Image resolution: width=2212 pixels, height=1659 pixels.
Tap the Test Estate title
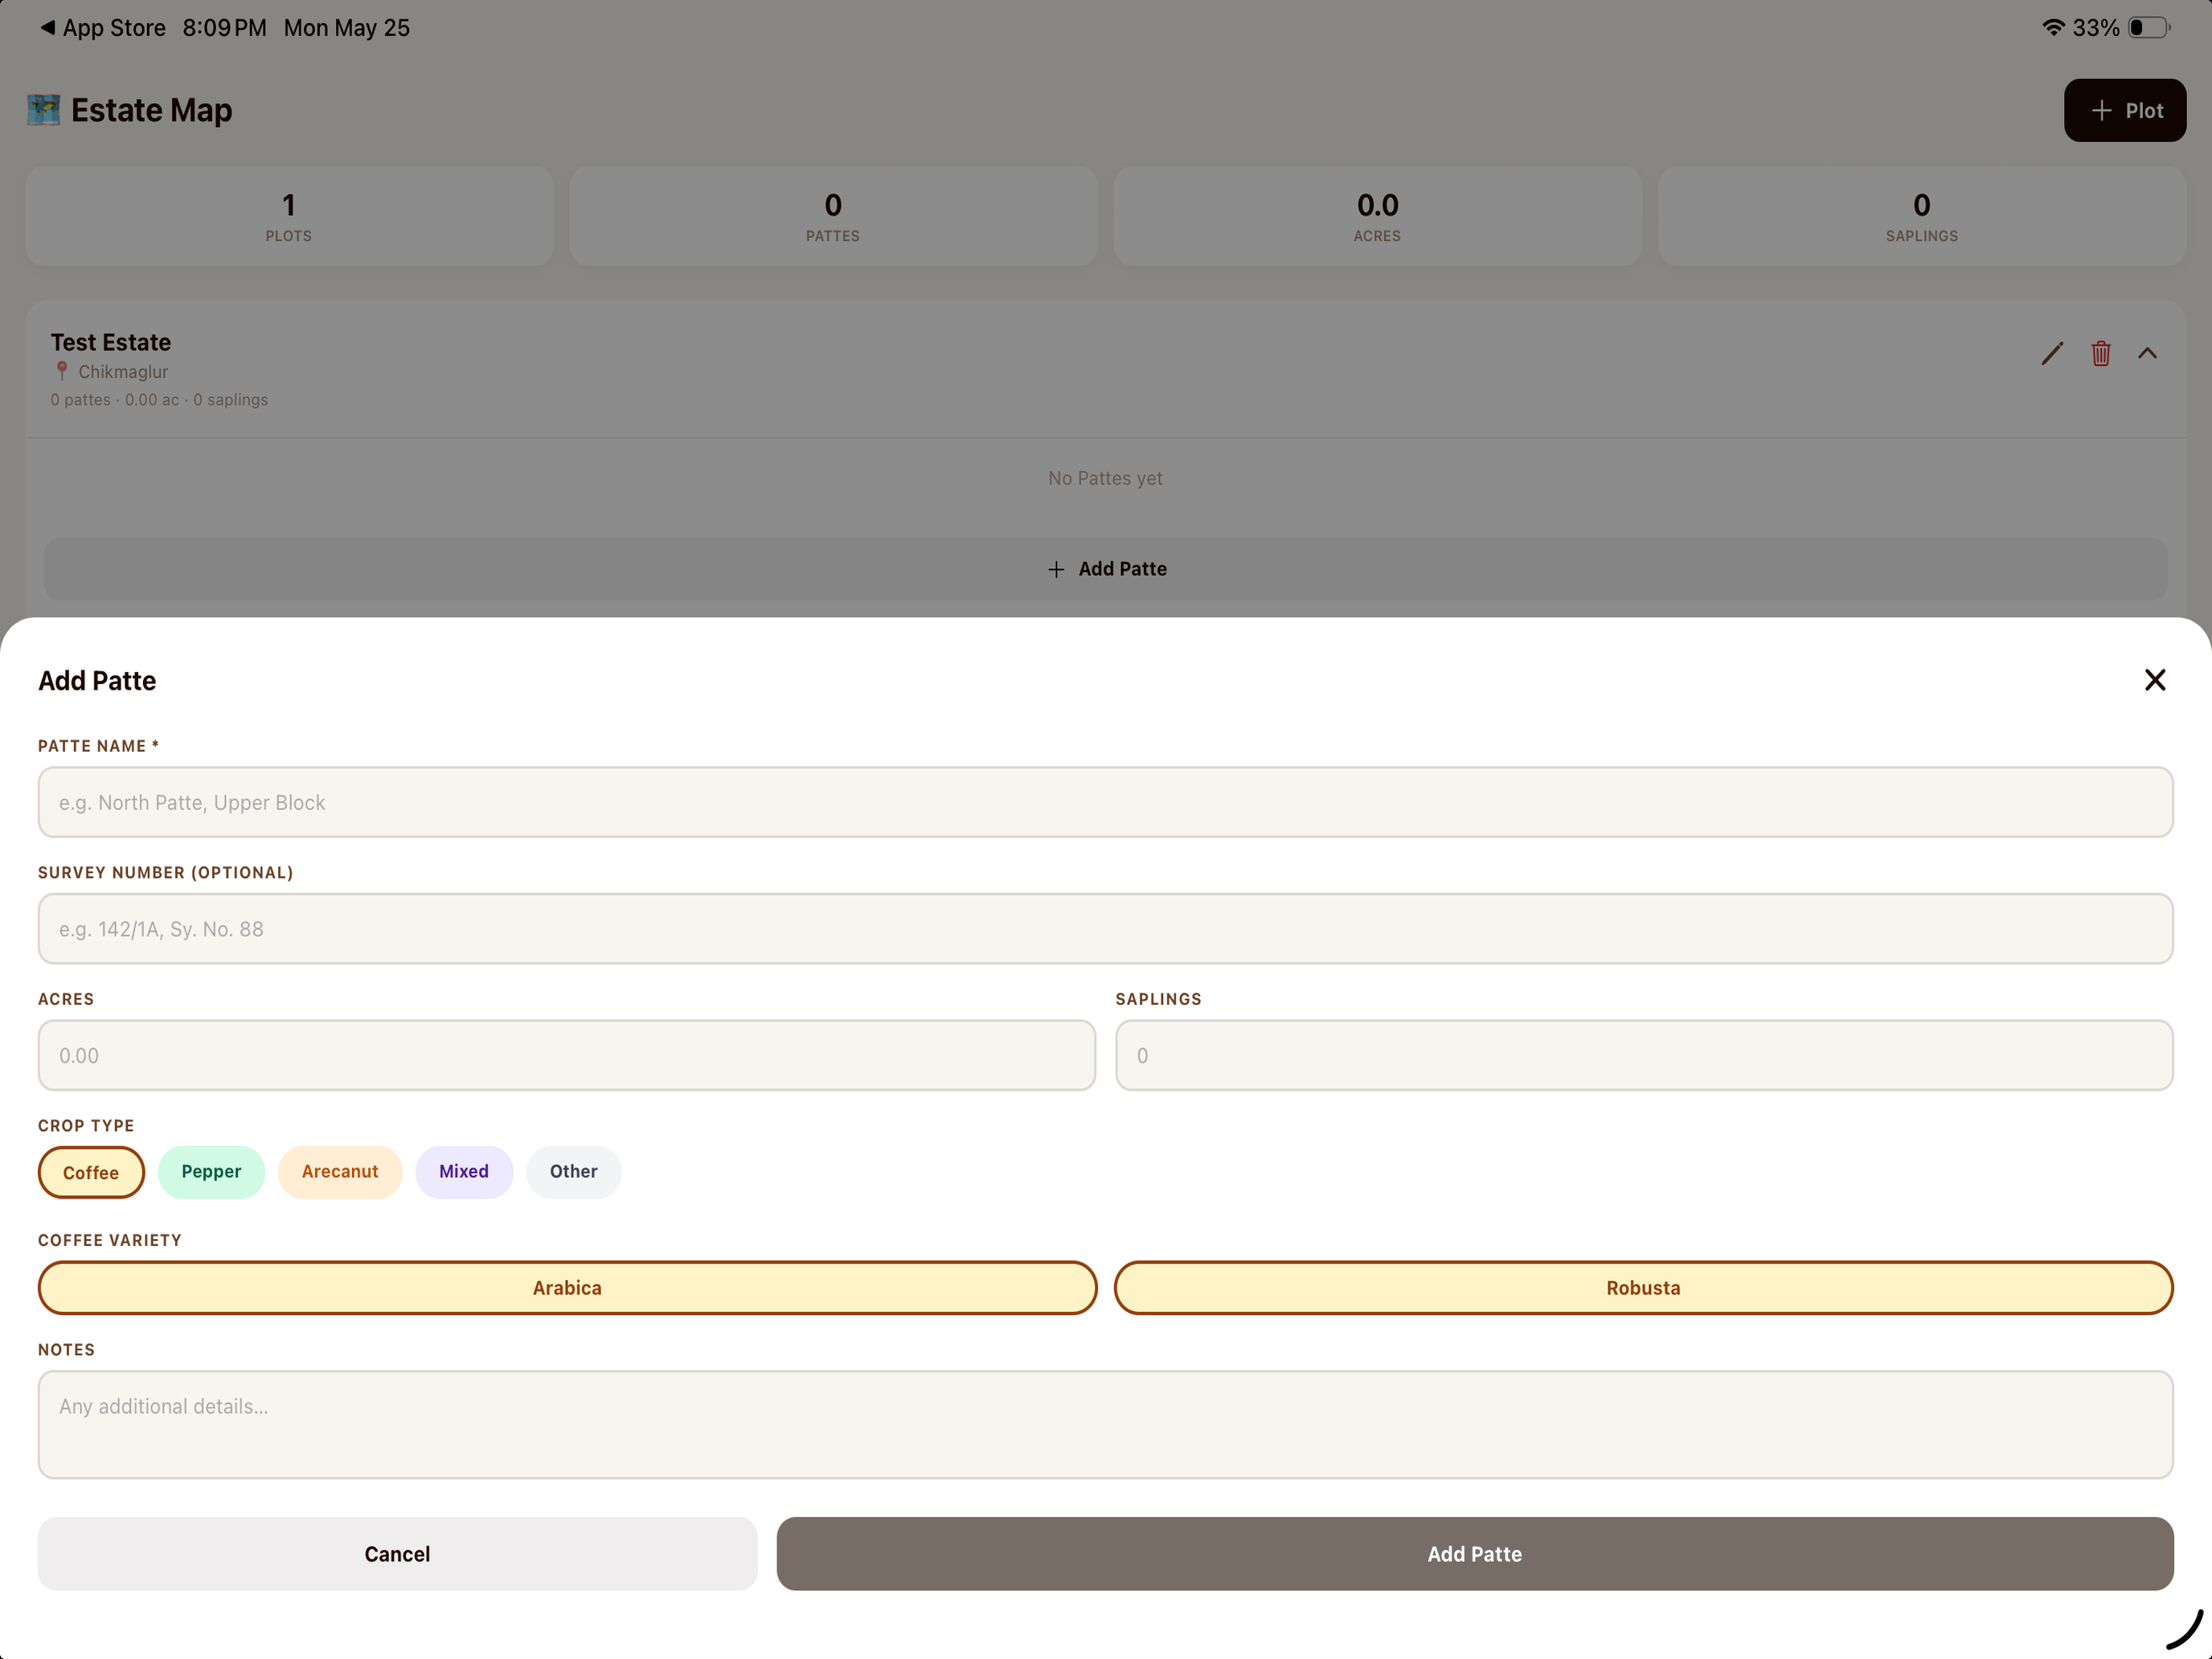111,342
